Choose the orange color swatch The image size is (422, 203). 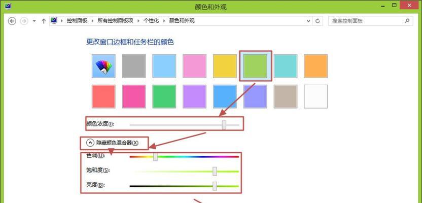tap(316, 66)
